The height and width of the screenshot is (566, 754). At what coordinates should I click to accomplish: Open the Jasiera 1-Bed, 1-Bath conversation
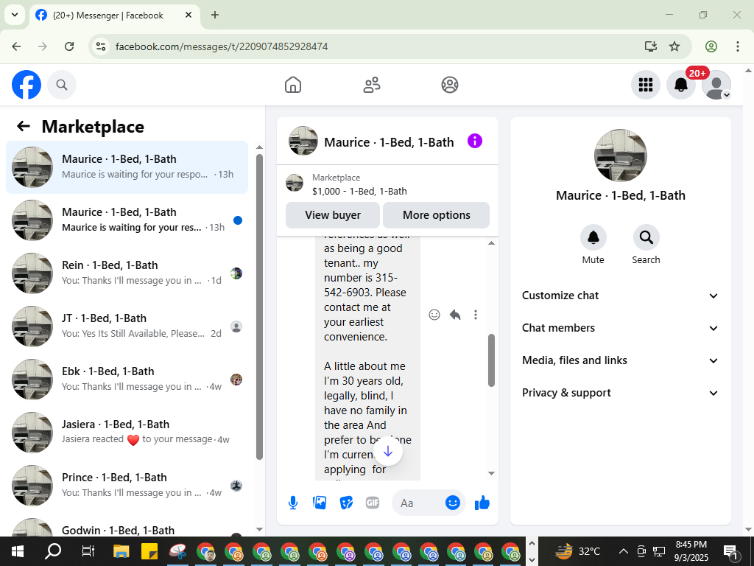click(x=127, y=432)
